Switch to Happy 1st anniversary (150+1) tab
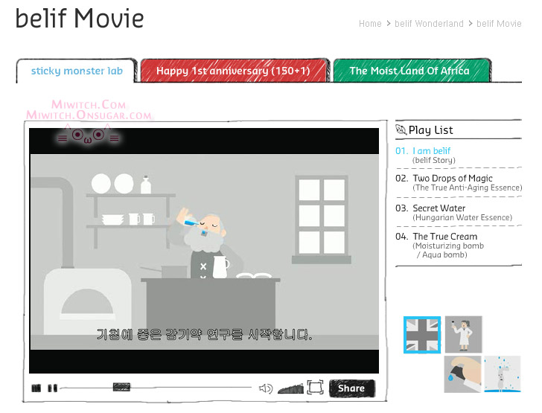Screen dimensions: 542x413 click(234, 71)
